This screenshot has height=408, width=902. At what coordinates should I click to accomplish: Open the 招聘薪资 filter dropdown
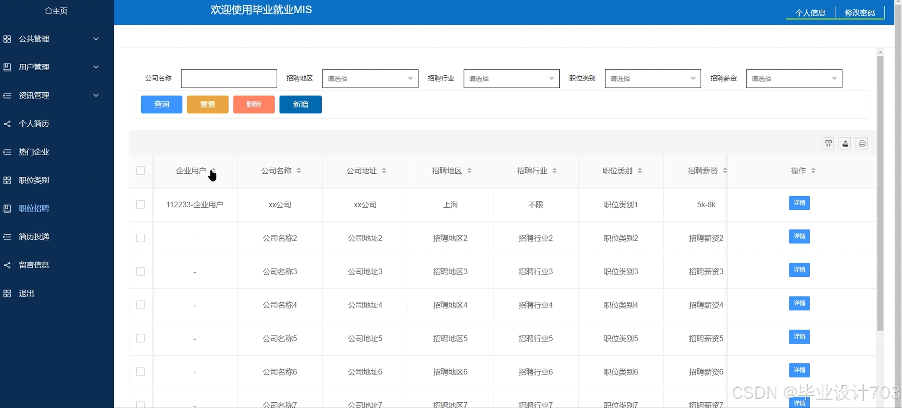(x=794, y=79)
